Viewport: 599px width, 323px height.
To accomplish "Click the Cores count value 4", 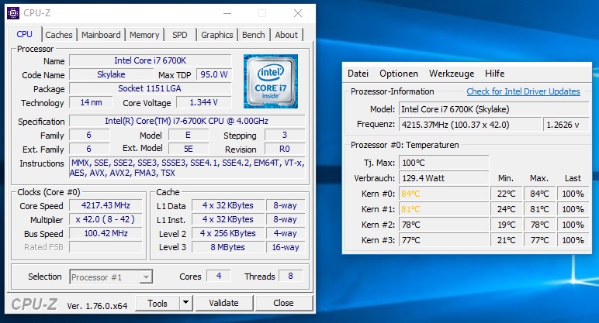I will click(219, 276).
